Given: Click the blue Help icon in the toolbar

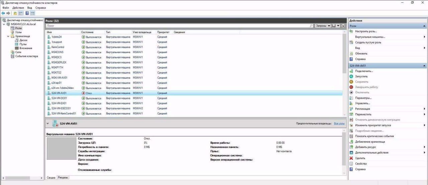Looking at the screenshot, I should coord(27,13).
